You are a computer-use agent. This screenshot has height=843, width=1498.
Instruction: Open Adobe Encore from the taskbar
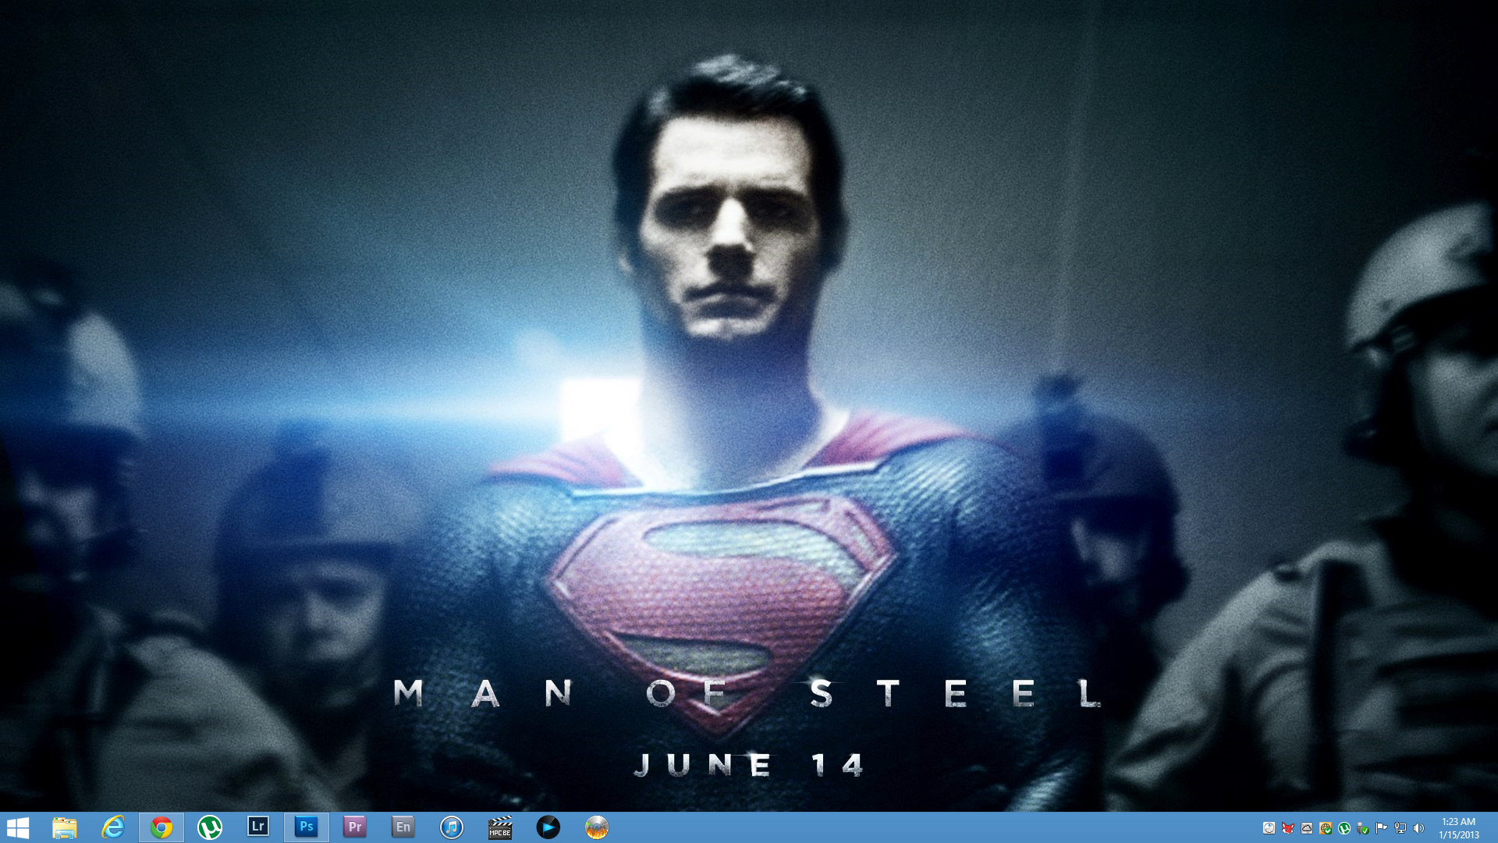pos(403,827)
